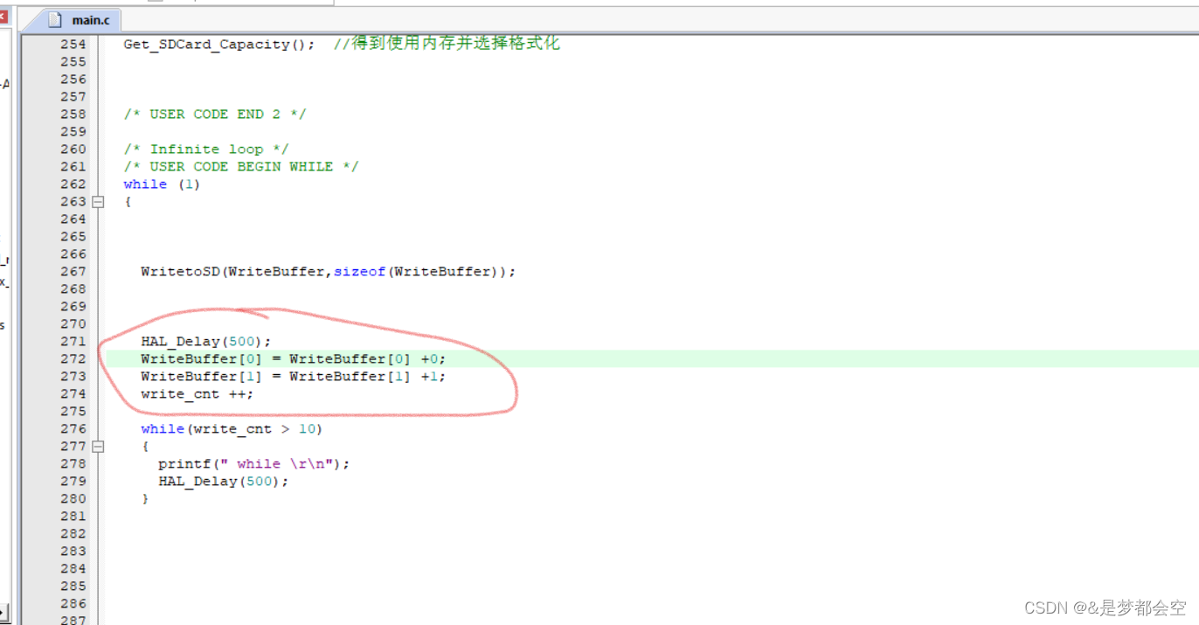Click the printf(" while \r\n"); line
The image size is (1199, 625).
pyautogui.click(x=254, y=464)
